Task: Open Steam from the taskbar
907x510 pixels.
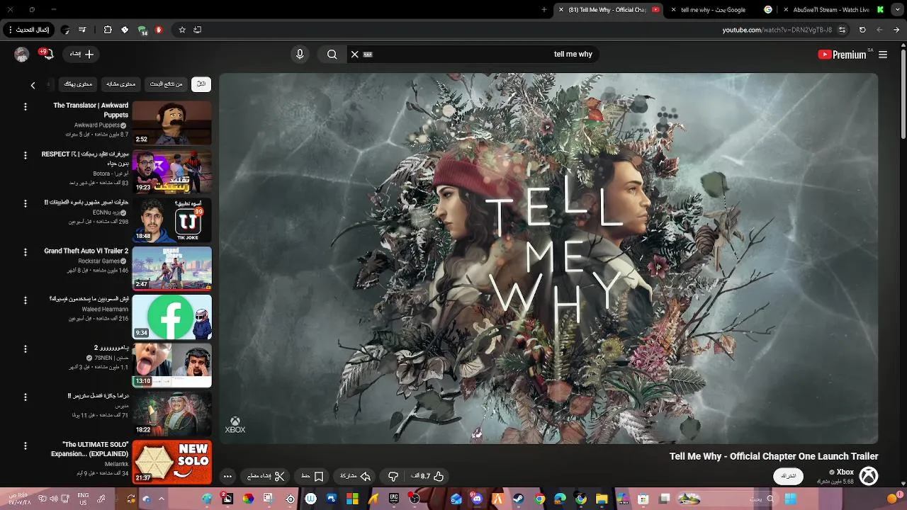Action: click(518, 499)
